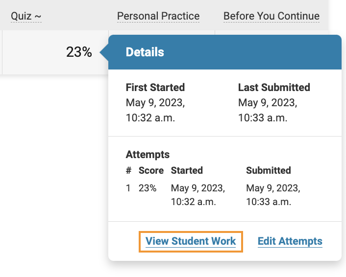
Task: Select attempt number 1 in the row
Action: coord(128,188)
